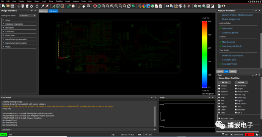The height and width of the screenshot is (137, 262).
Task: Click the Unfix crossed pin icon
Action: pos(47,6)
